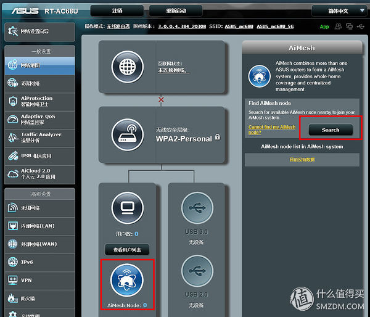Click the client computer icon
Viewport: 370px width, 317px height.
pyautogui.click(x=128, y=208)
